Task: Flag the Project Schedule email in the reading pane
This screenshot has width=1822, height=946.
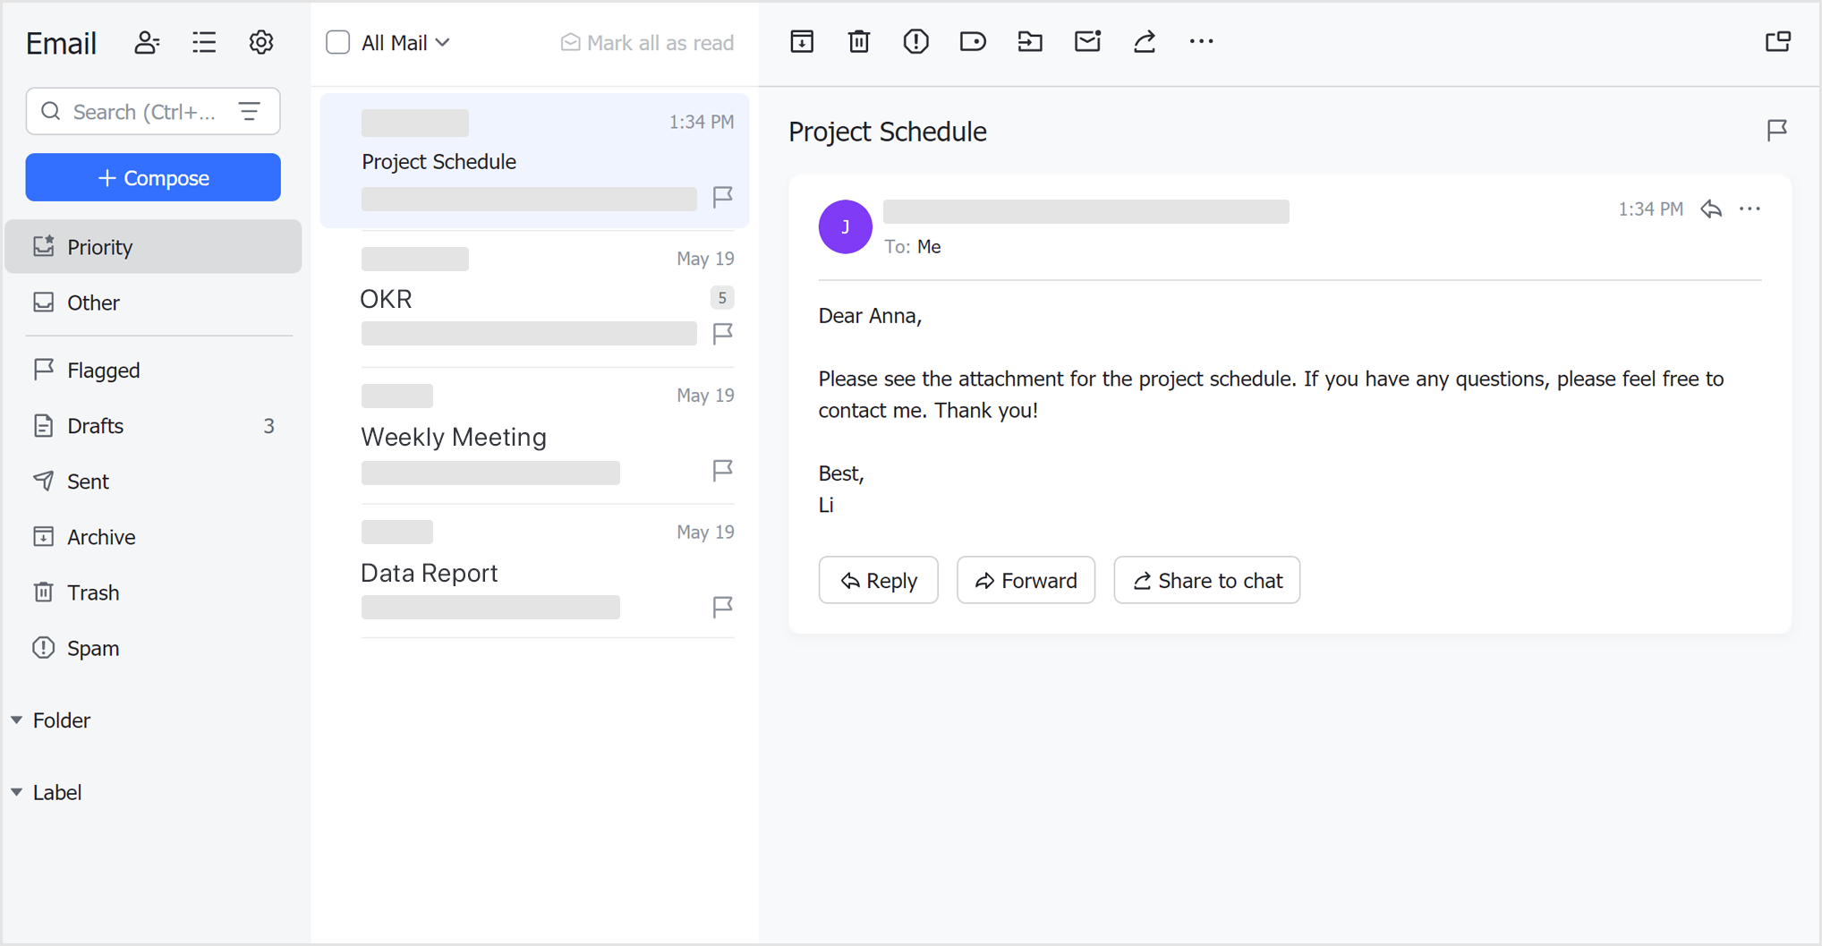Action: [1777, 130]
